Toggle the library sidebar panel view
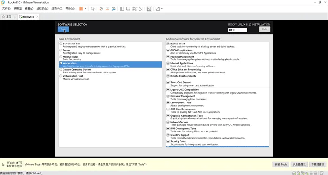 coord(122,9)
